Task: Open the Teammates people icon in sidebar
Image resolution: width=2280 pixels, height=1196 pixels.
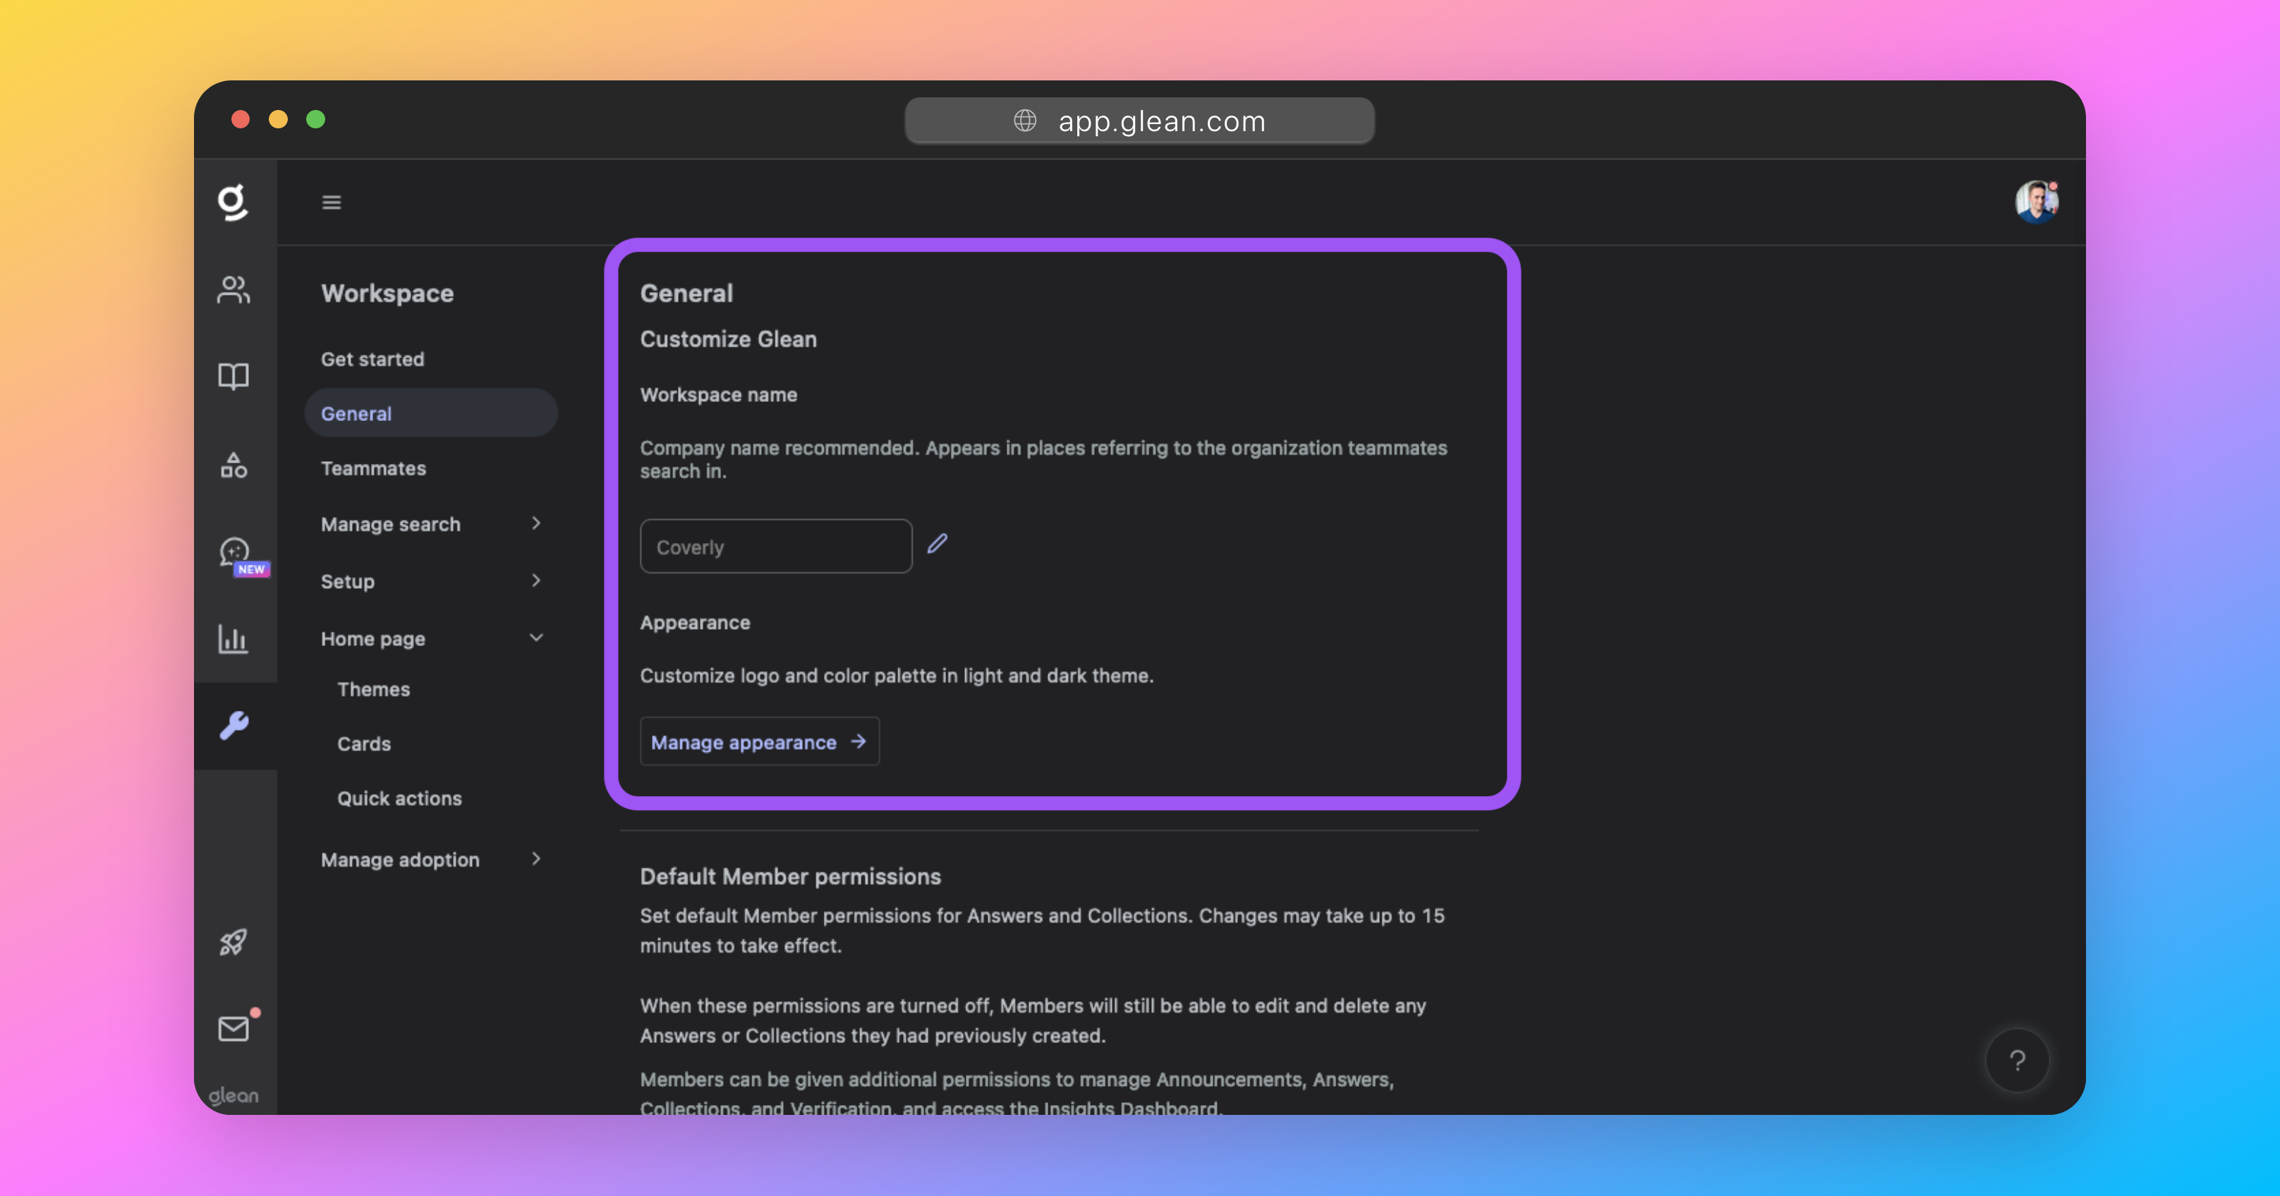Action: point(234,289)
